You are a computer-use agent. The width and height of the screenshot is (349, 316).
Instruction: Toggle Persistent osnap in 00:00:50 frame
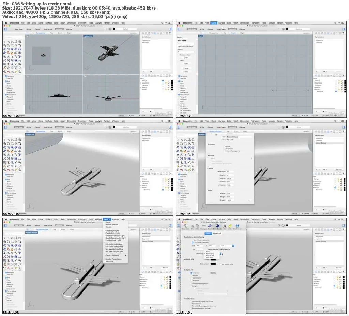point(6,76)
